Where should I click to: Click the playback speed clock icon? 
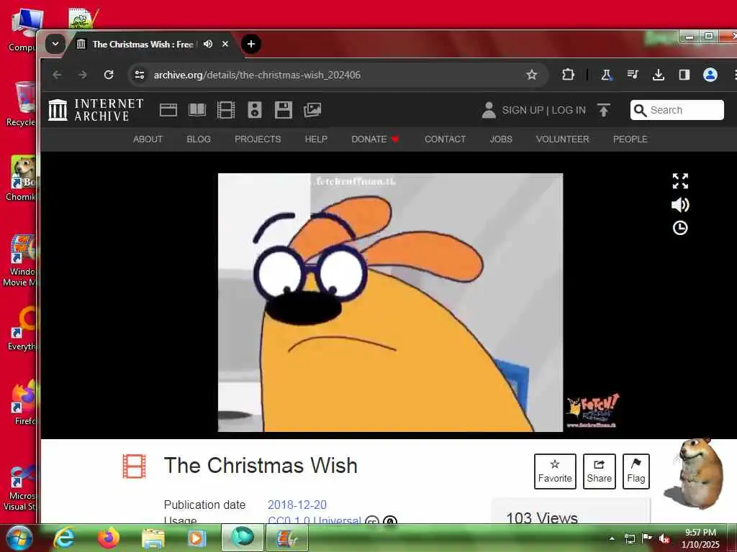(680, 228)
